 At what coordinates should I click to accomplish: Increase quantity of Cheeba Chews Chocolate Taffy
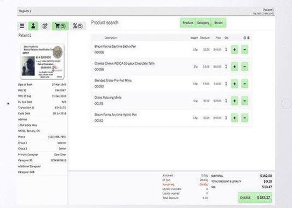click(234, 66)
